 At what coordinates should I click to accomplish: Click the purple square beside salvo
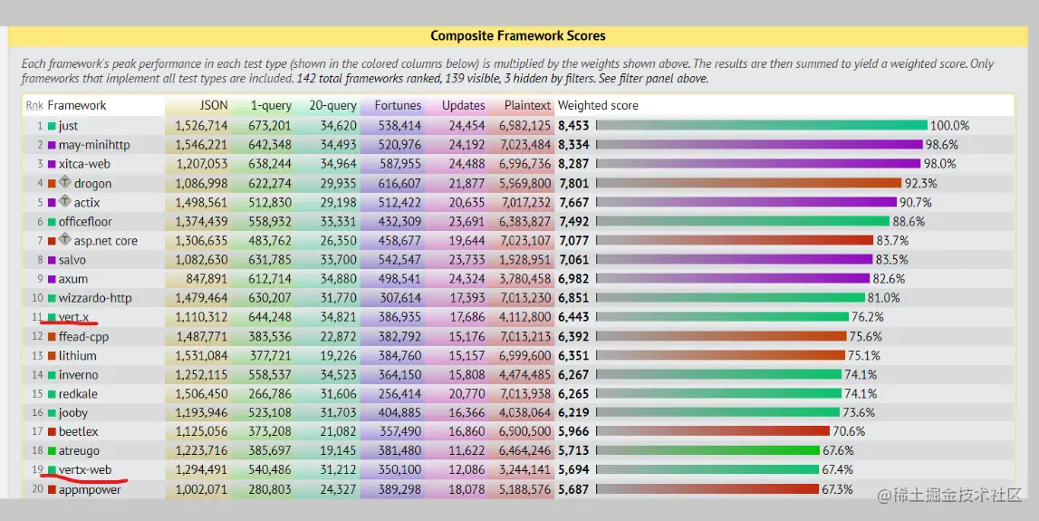click(52, 261)
